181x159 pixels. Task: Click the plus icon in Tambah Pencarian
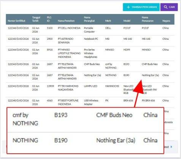tap(128, 7)
